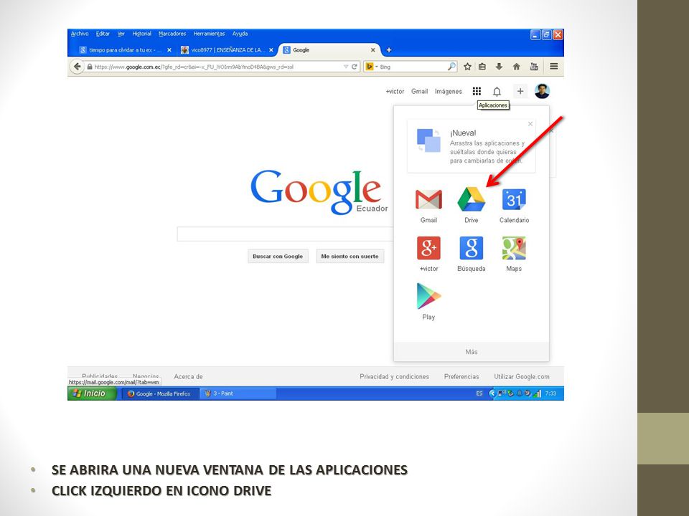Toggle the Aplicaciones grid icon

(477, 91)
